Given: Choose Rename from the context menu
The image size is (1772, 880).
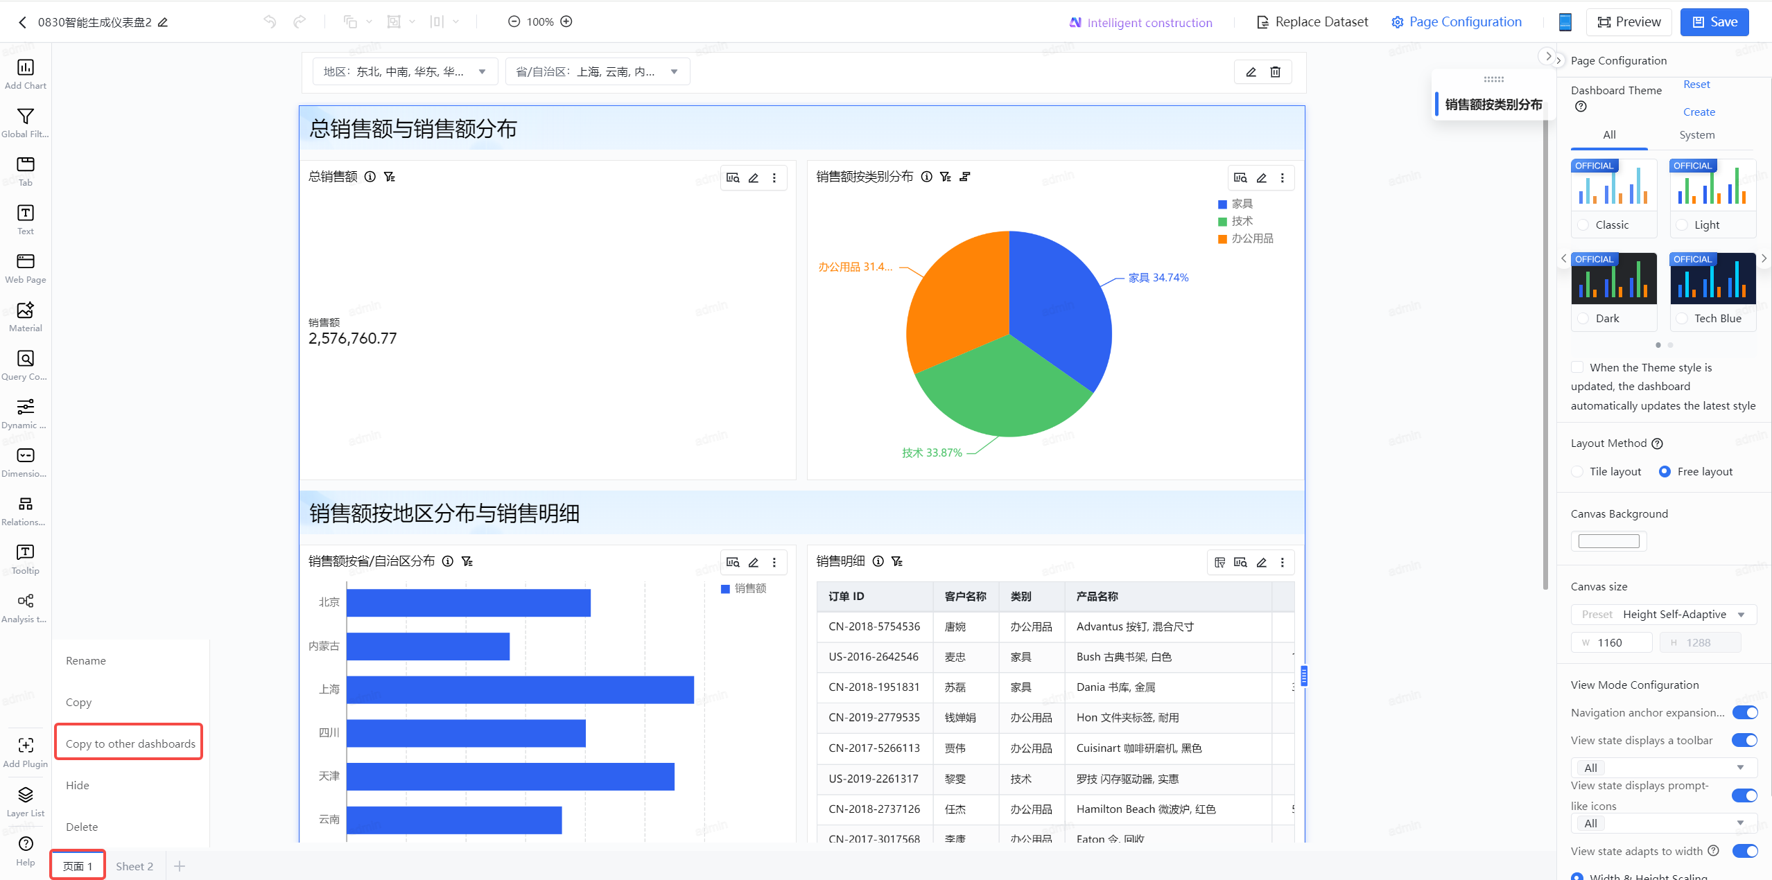Looking at the screenshot, I should tap(86, 661).
